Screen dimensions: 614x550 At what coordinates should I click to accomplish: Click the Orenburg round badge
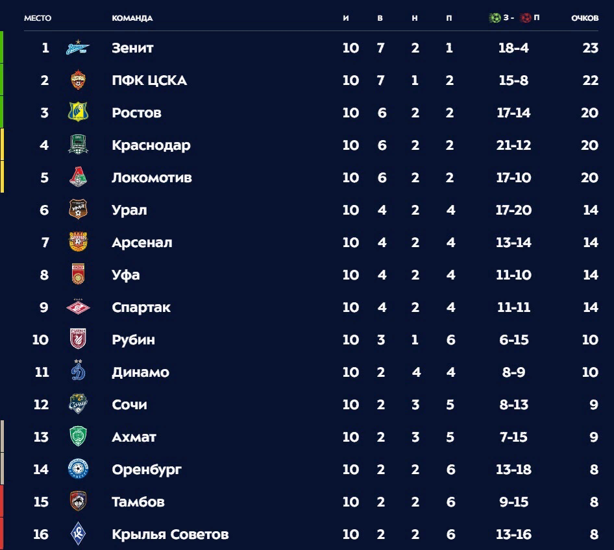pos(78,469)
